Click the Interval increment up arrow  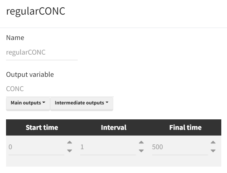[x=141, y=143]
